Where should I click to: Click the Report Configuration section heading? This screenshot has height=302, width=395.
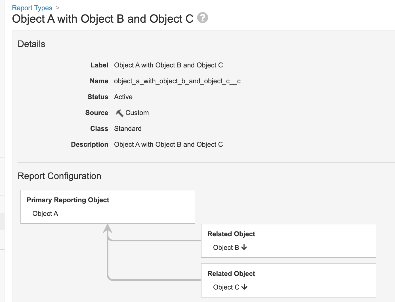59,176
